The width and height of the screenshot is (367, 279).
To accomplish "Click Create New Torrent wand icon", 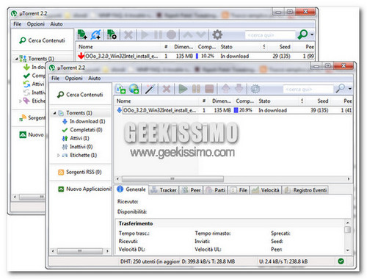I will (x=150, y=89).
